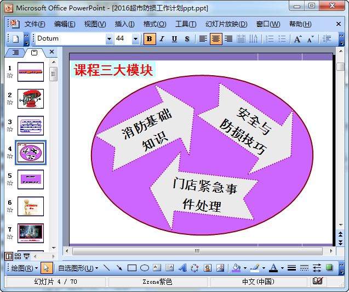Open the 绘图(R) drawing menu

coord(24,268)
